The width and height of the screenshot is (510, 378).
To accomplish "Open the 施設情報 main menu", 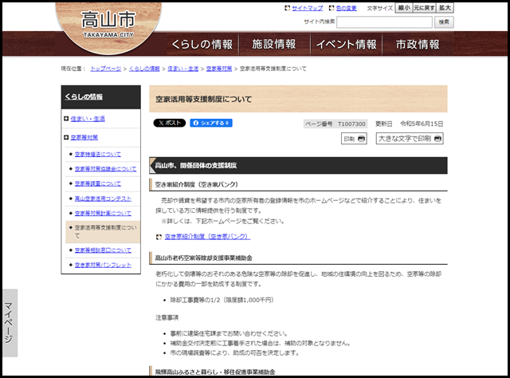I will coord(274,45).
